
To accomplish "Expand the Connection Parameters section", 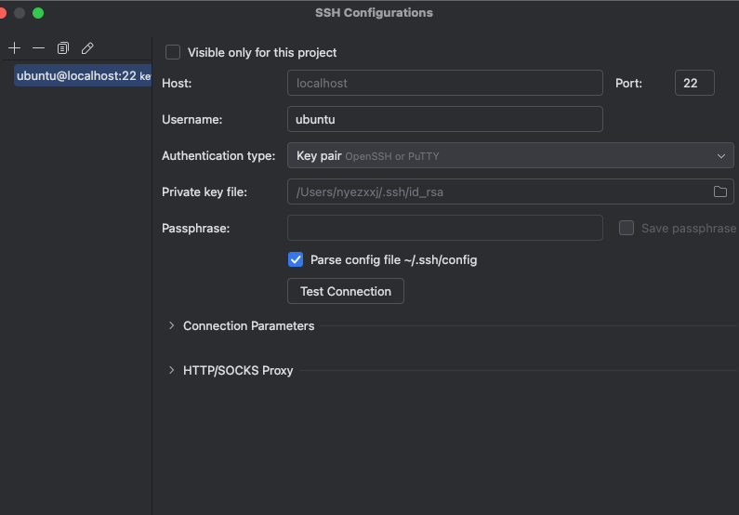I will 171,325.
